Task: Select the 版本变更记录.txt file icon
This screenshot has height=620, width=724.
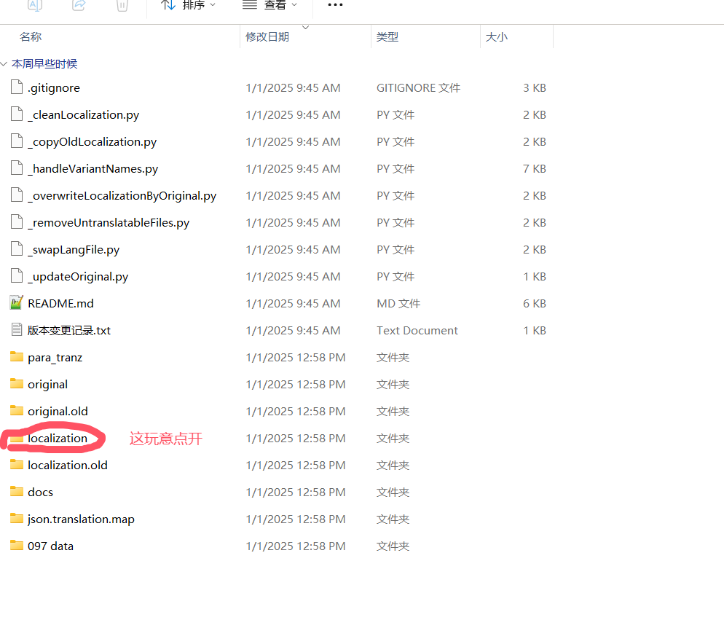Action: [17, 330]
